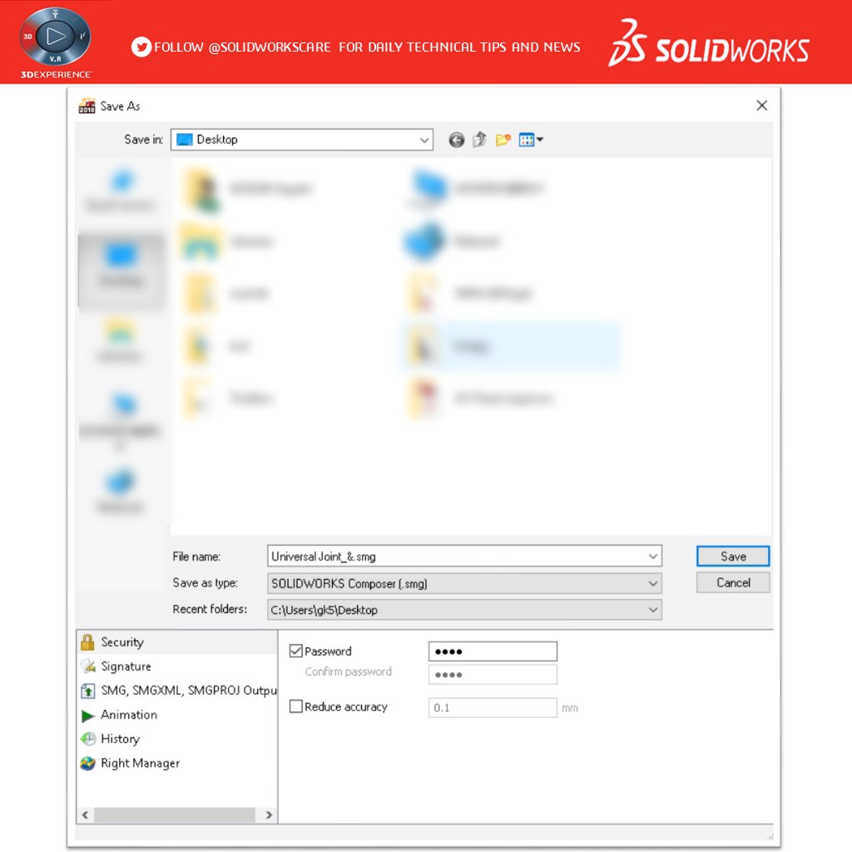Expand the Save in Desktop dropdown
Screen dimensions: 852x852
[424, 140]
